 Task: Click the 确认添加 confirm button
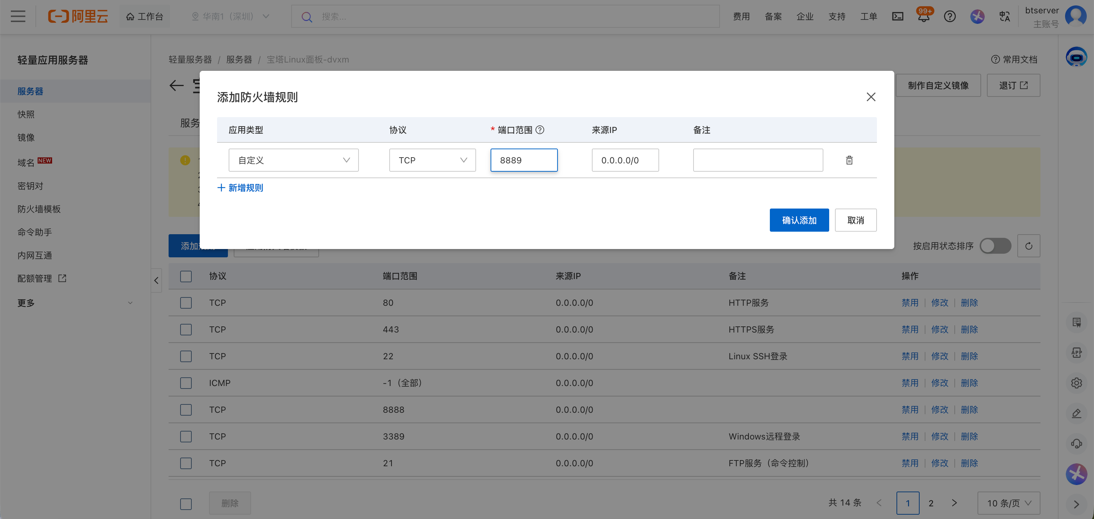[x=799, y=220]
